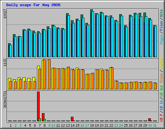Click day label 17 on the x-axis
The height and width of the screenshot is (129, 165).
[x=87, y=125]
